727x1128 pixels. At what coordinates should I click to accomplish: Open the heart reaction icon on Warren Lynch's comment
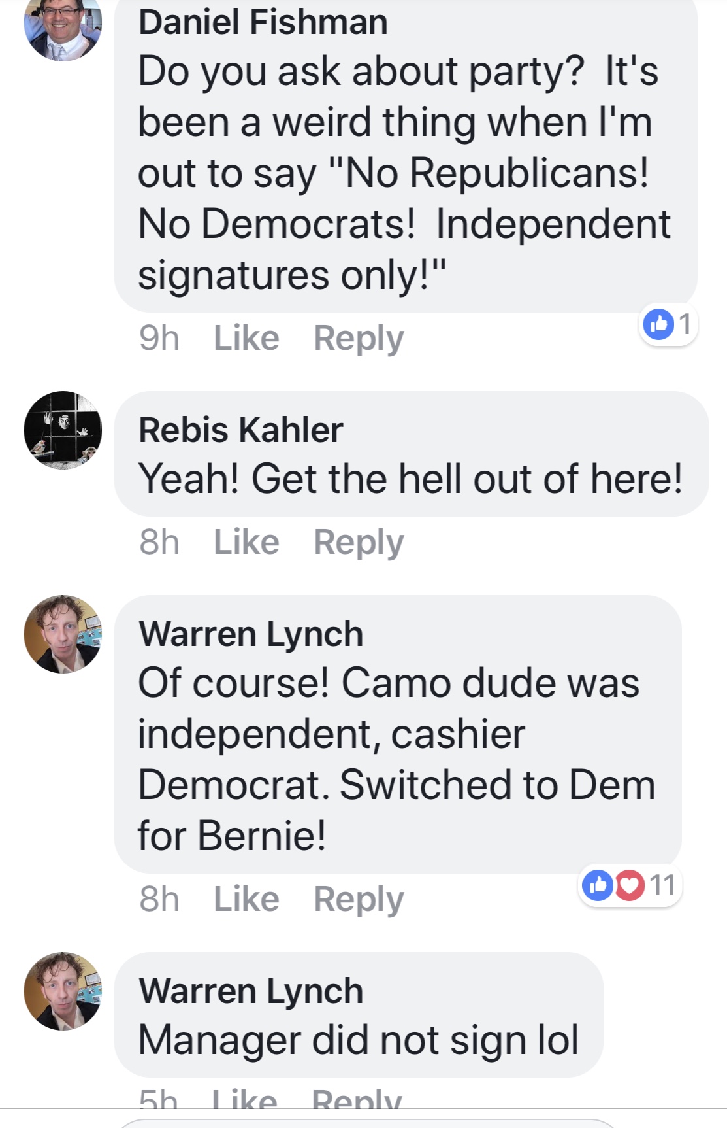click(630, 885)
